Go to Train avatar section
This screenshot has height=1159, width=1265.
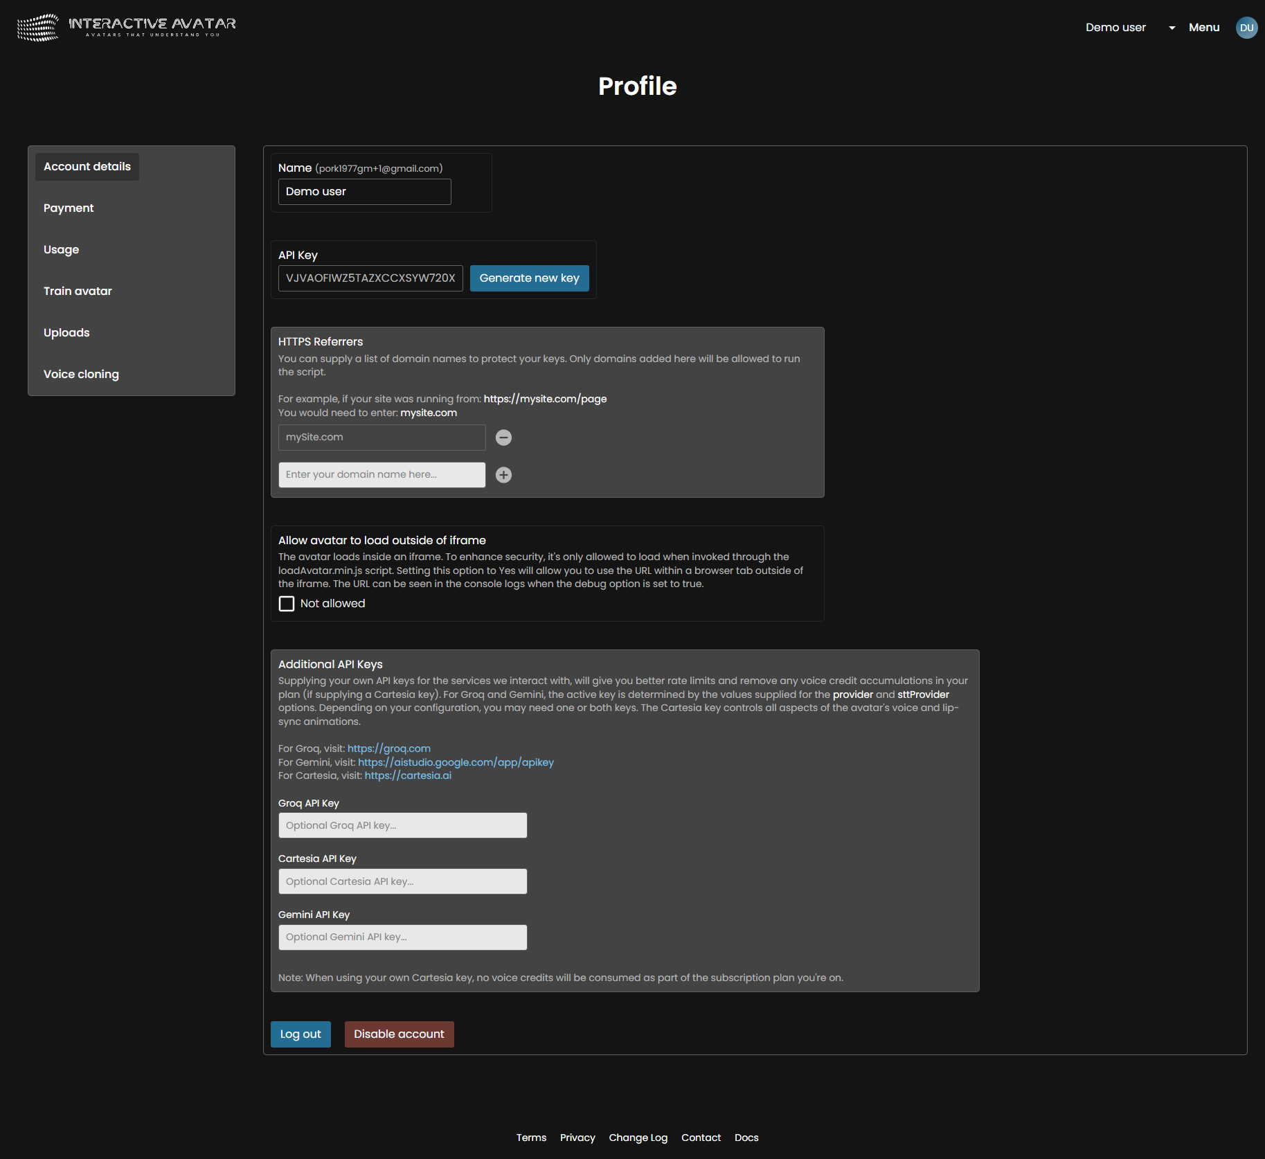(78, 291)
